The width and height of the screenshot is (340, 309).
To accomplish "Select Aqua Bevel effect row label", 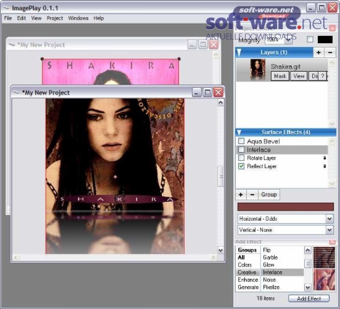I will pos(263,142).
